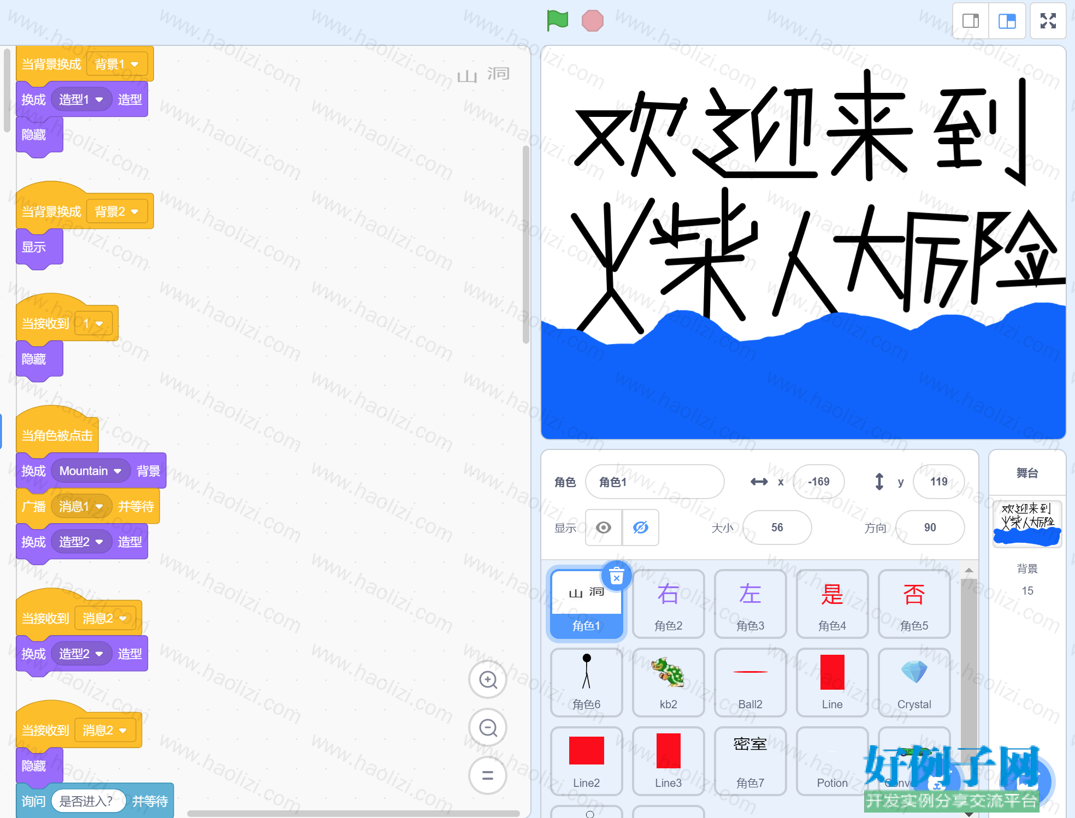Edit the sprite name field 角色1
Screen dimensions: 1075x818
click(654, 482)
